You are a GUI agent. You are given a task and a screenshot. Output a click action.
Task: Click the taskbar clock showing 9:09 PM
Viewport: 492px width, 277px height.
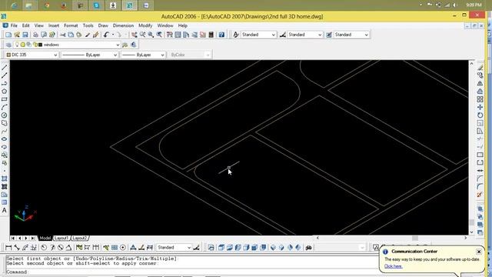(474, 5)
